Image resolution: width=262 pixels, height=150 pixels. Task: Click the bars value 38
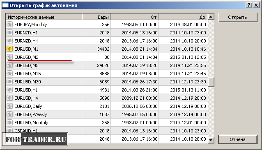[107, 57]
